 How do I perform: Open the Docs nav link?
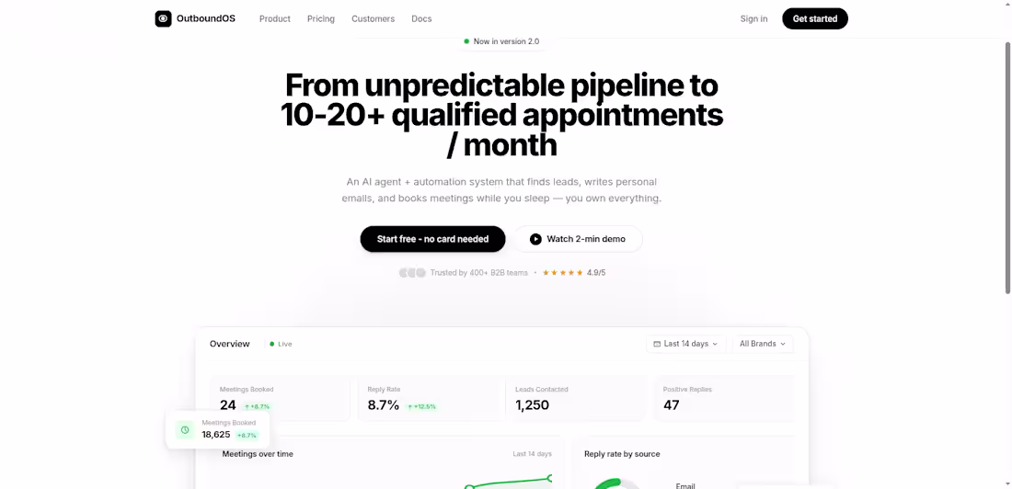pyautogui.click(x=421, y=18)
